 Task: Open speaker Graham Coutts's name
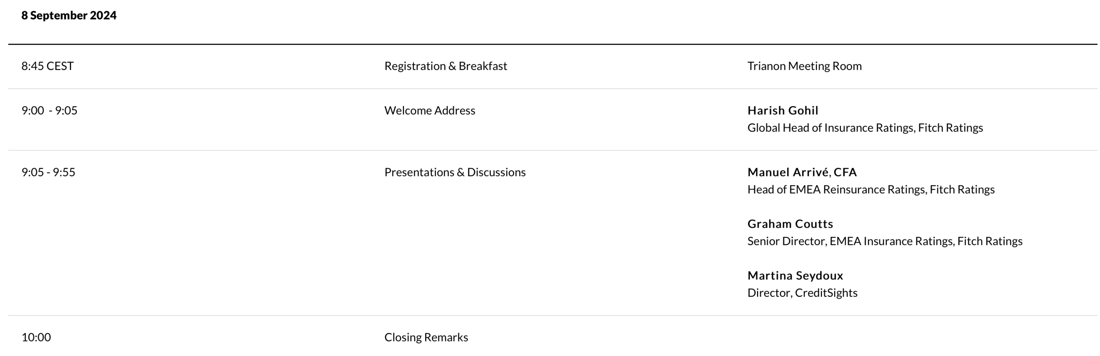pos(790,224)
